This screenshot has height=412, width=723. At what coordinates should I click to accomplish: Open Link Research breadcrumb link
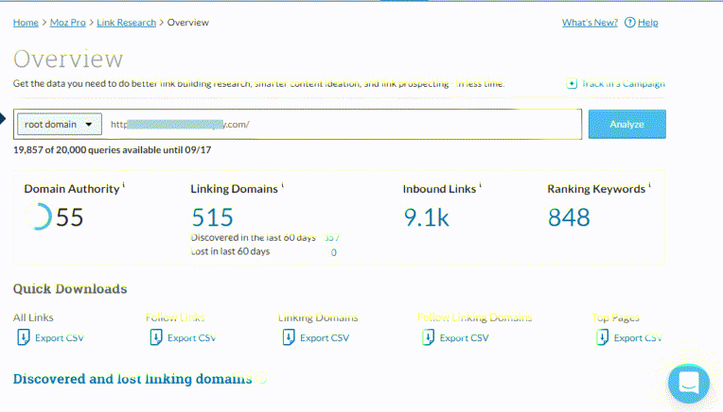click(x=127, y=23)
